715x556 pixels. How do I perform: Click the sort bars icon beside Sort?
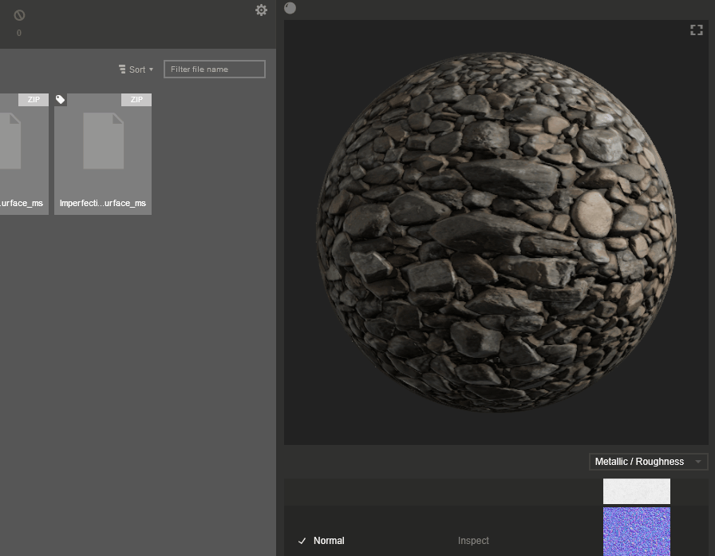(122, 69)
